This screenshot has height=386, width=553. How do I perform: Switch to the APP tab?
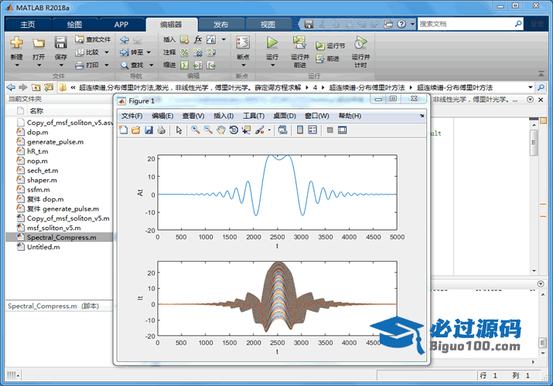(x=121, y=25)
